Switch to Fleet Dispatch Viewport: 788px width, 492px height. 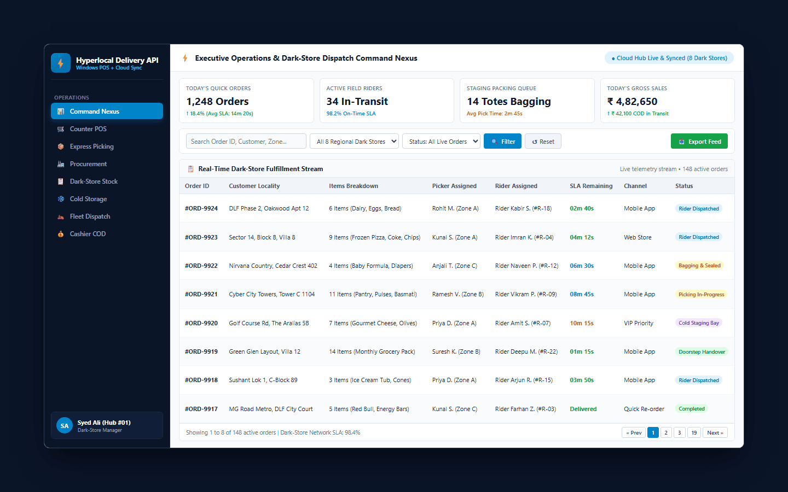[x=107, y=216]
